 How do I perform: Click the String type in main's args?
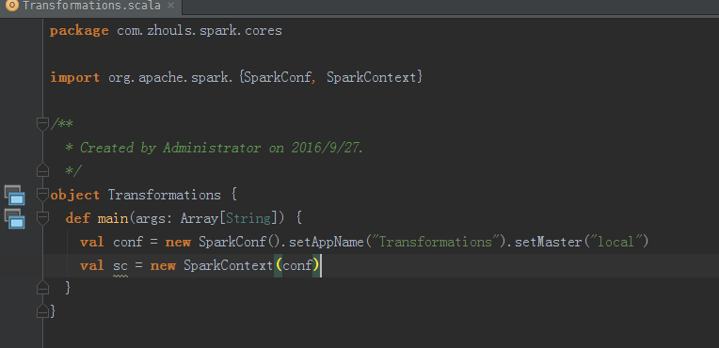(x=248, y=218)
